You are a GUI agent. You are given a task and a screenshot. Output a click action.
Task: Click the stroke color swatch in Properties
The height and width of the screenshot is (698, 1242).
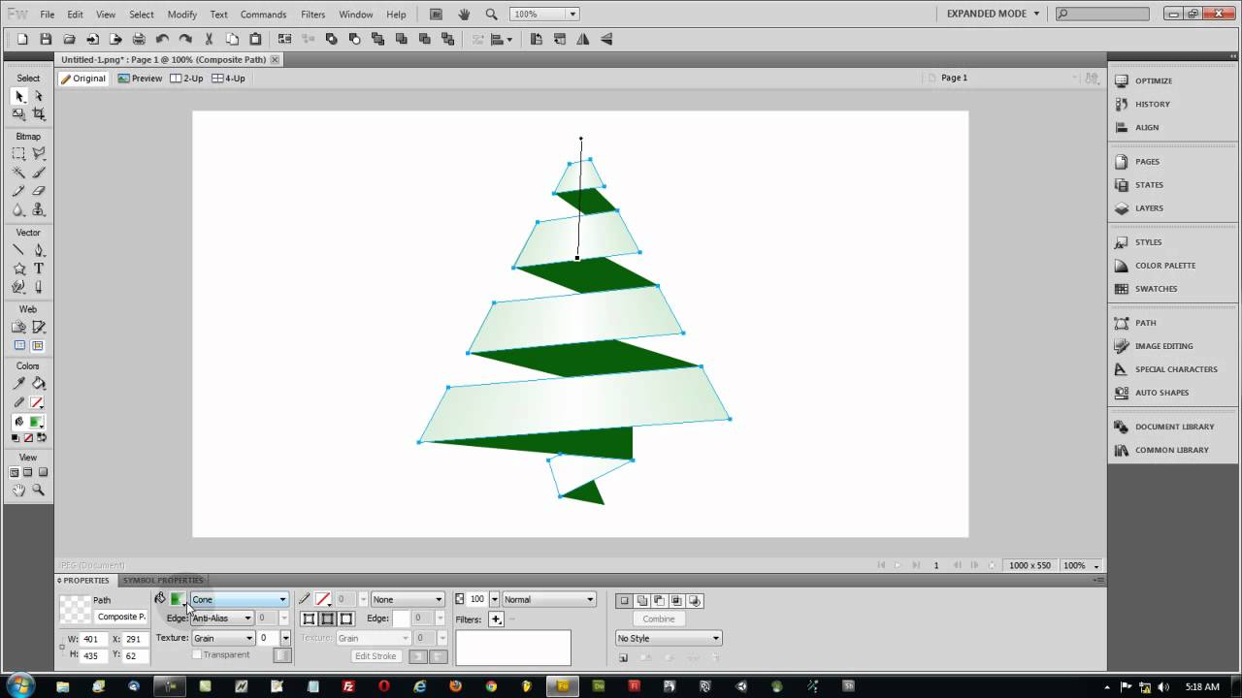(x=322, y=599)
